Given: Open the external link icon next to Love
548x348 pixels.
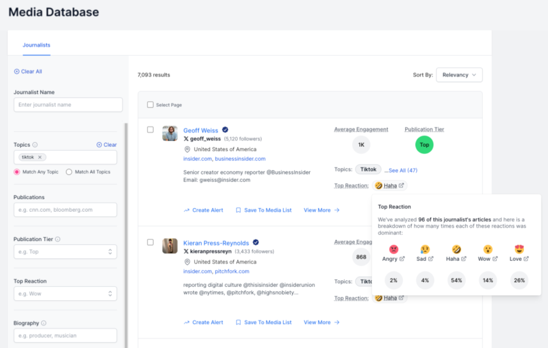Looking at the screenshot, I should [x=526, y=259].
